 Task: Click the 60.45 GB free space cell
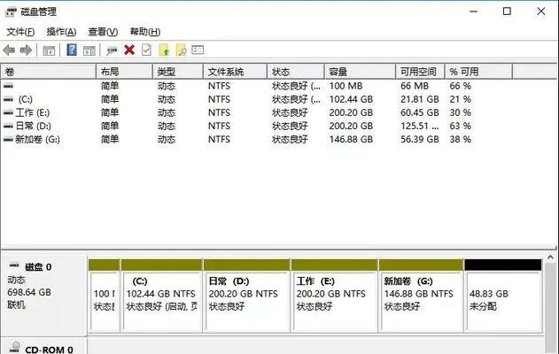[420, 112]
